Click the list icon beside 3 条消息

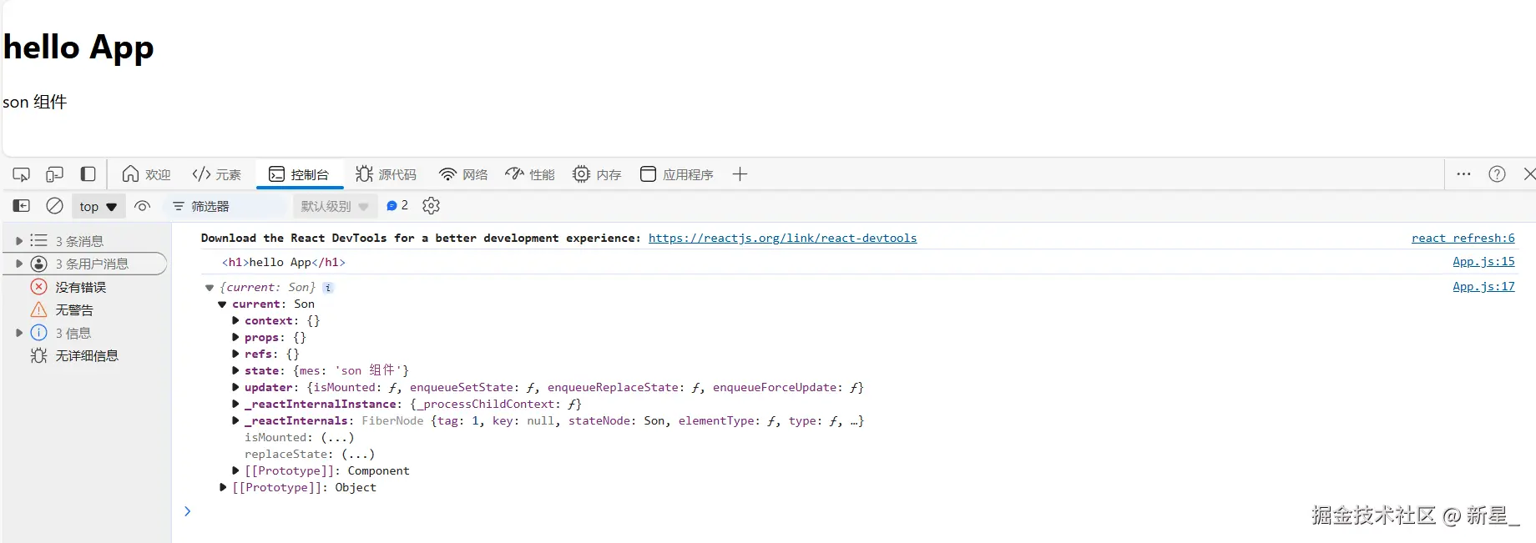pyautogui.click(x=38, y=240)
